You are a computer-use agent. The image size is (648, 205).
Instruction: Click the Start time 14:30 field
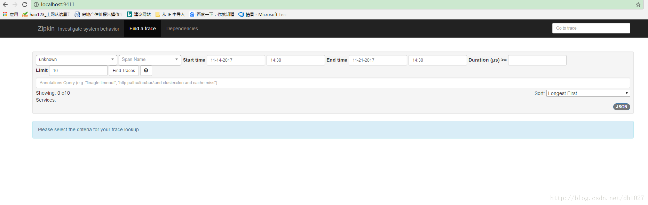pyautogui.click(x=296, y=60)
